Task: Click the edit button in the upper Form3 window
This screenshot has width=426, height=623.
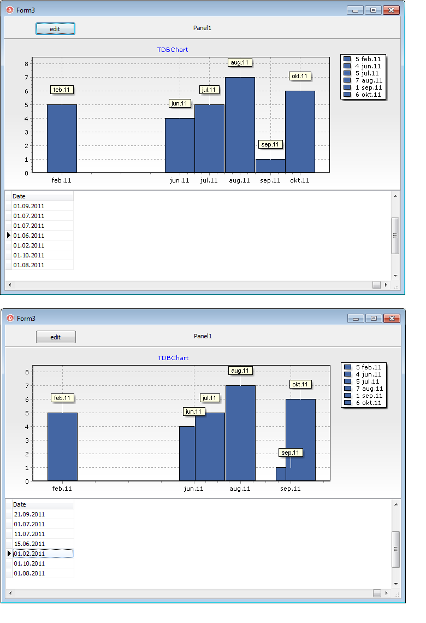Action: 55,28
